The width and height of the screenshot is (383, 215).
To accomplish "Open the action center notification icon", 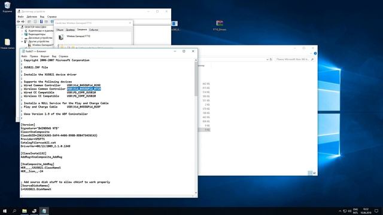I will click(x=376, y=211).
